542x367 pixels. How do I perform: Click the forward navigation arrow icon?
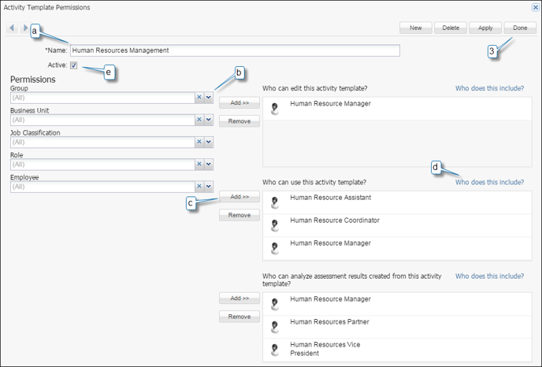tap(25, 28)
